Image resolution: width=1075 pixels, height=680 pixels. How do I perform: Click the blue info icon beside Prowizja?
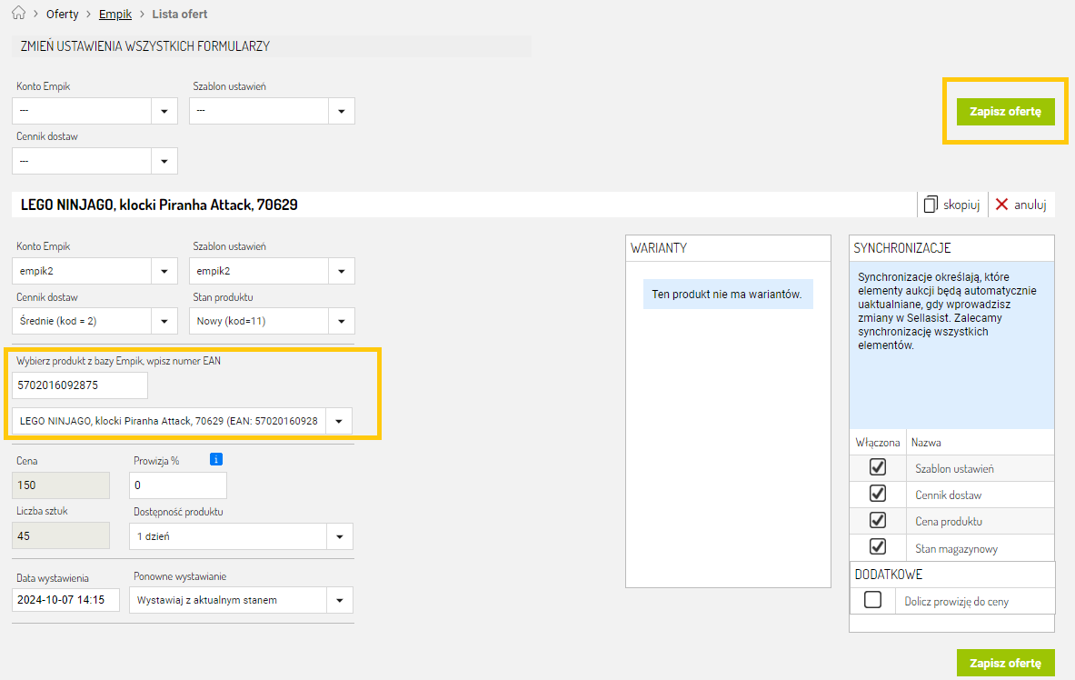pyautogui.click(x=215, y=459)
